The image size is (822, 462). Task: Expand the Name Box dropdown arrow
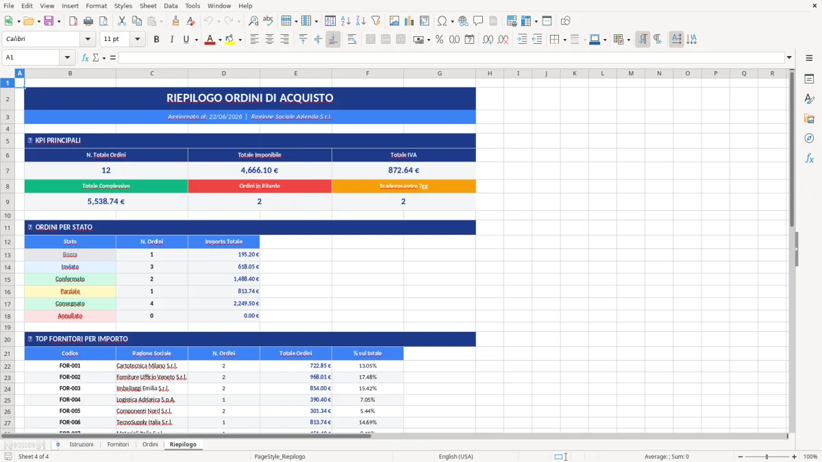(67, 57)
